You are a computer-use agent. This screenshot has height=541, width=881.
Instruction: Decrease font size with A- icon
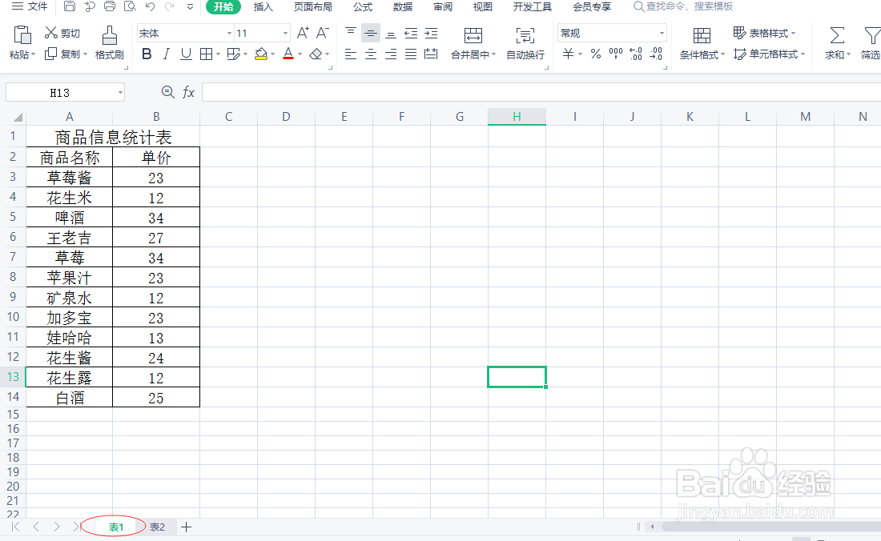[x=323, y=33]
